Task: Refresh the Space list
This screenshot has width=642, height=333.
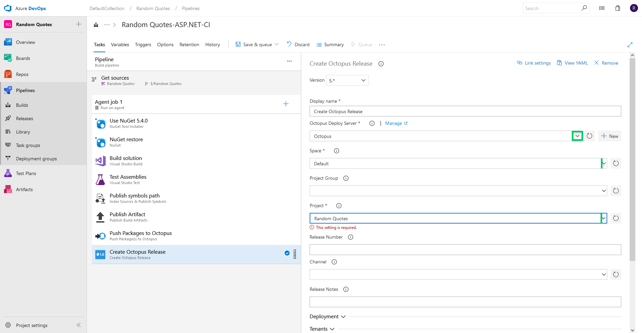Action: (616, 163)
